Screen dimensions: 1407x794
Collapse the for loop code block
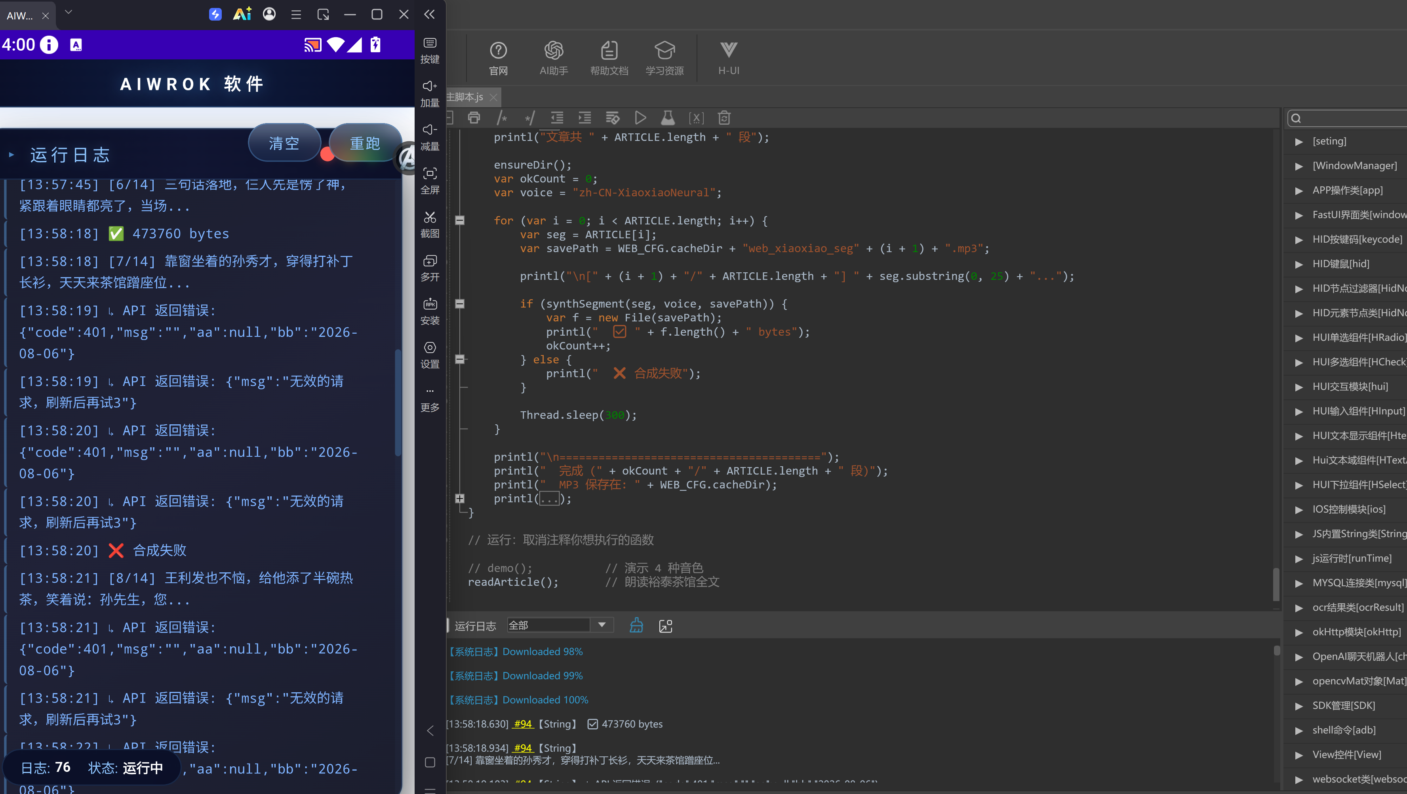[460, 220]
